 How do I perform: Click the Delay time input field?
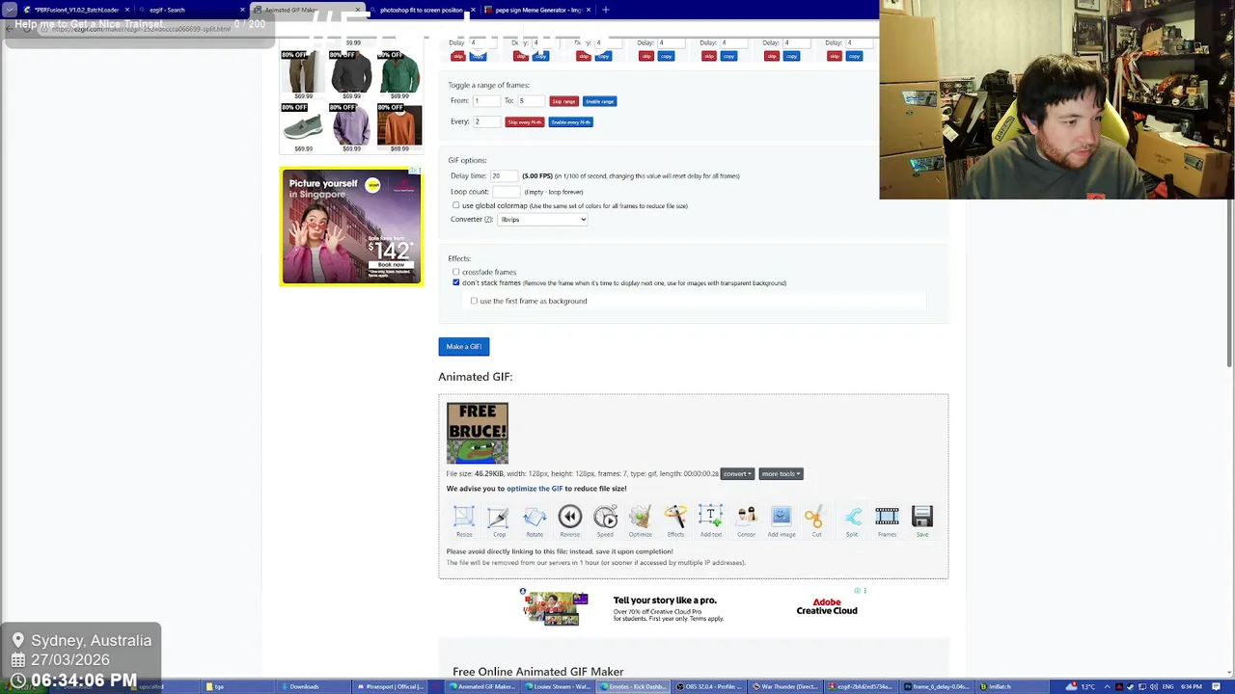tap(504, 176)
